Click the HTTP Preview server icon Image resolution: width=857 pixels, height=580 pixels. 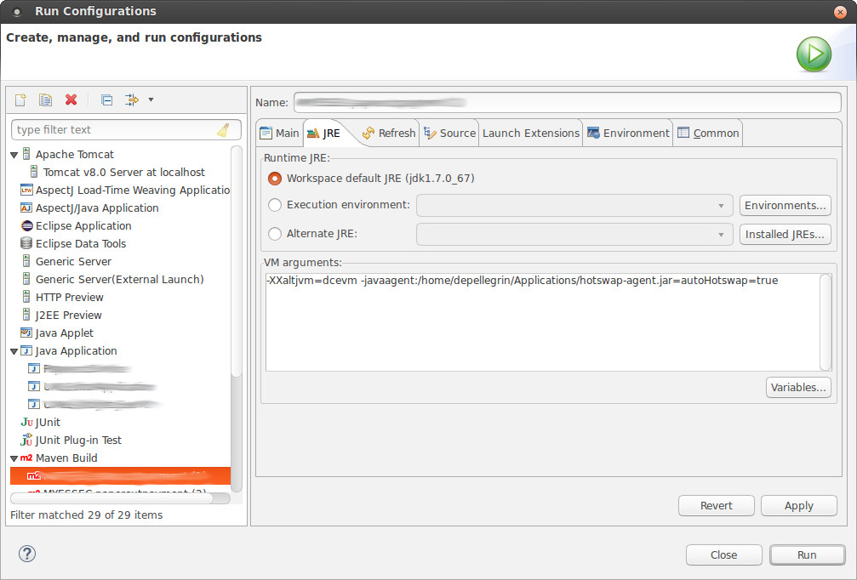(26, 297)
